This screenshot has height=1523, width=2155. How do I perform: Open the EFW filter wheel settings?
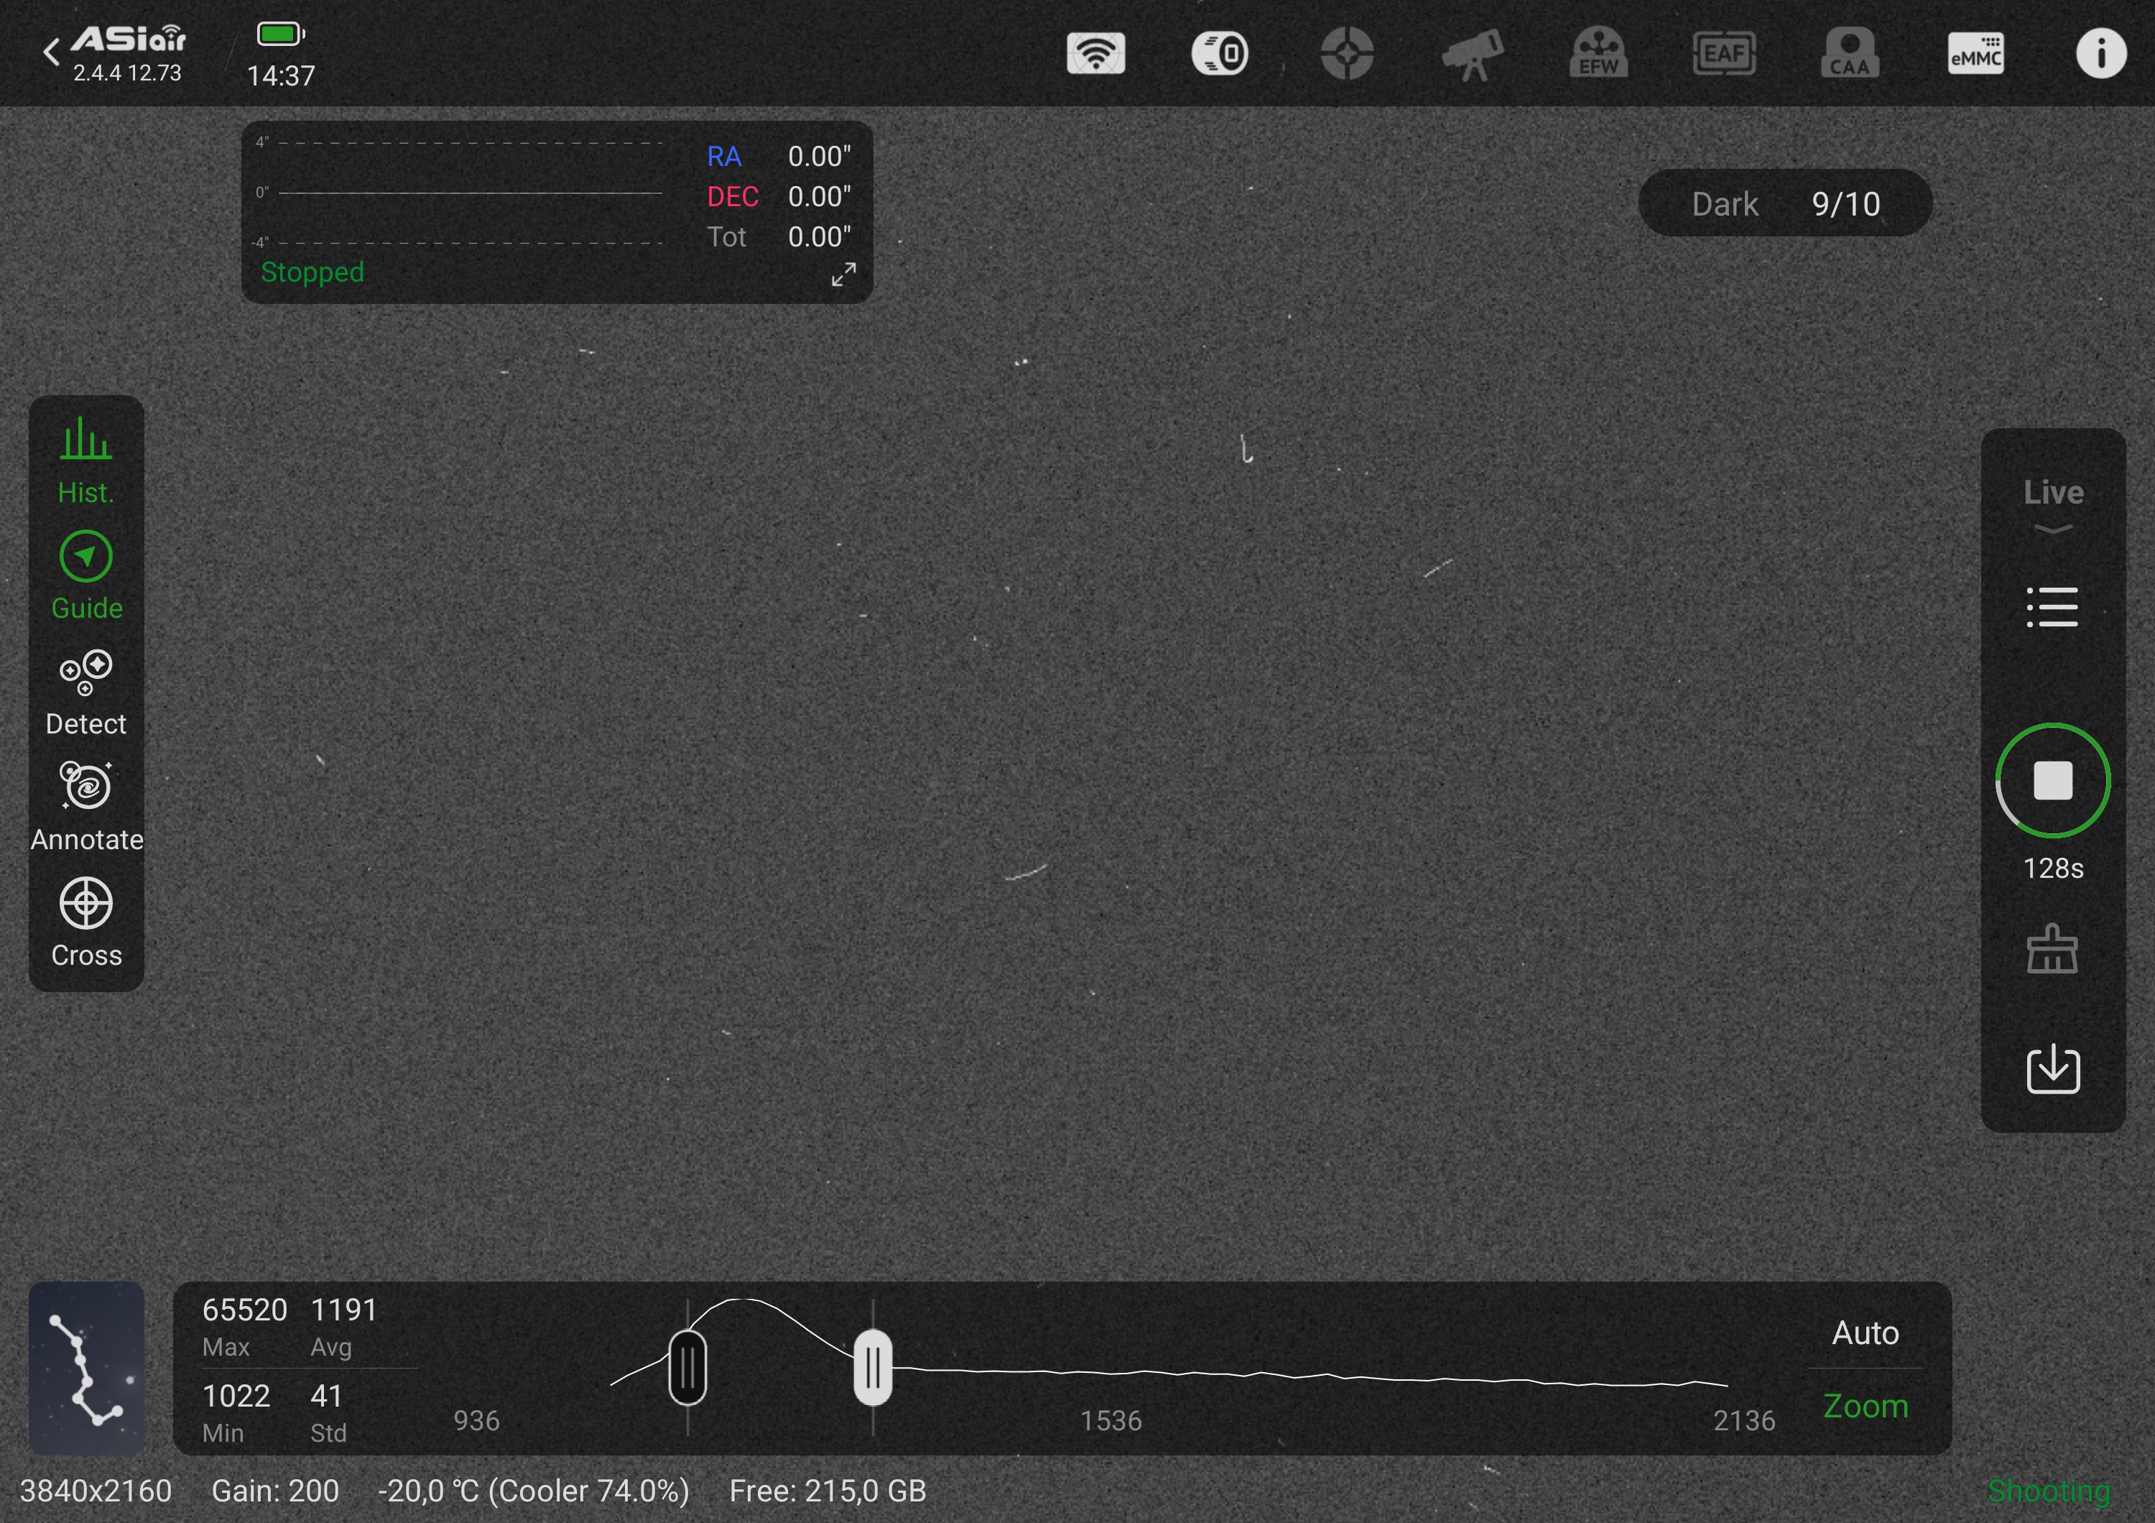coord(1598,53)
